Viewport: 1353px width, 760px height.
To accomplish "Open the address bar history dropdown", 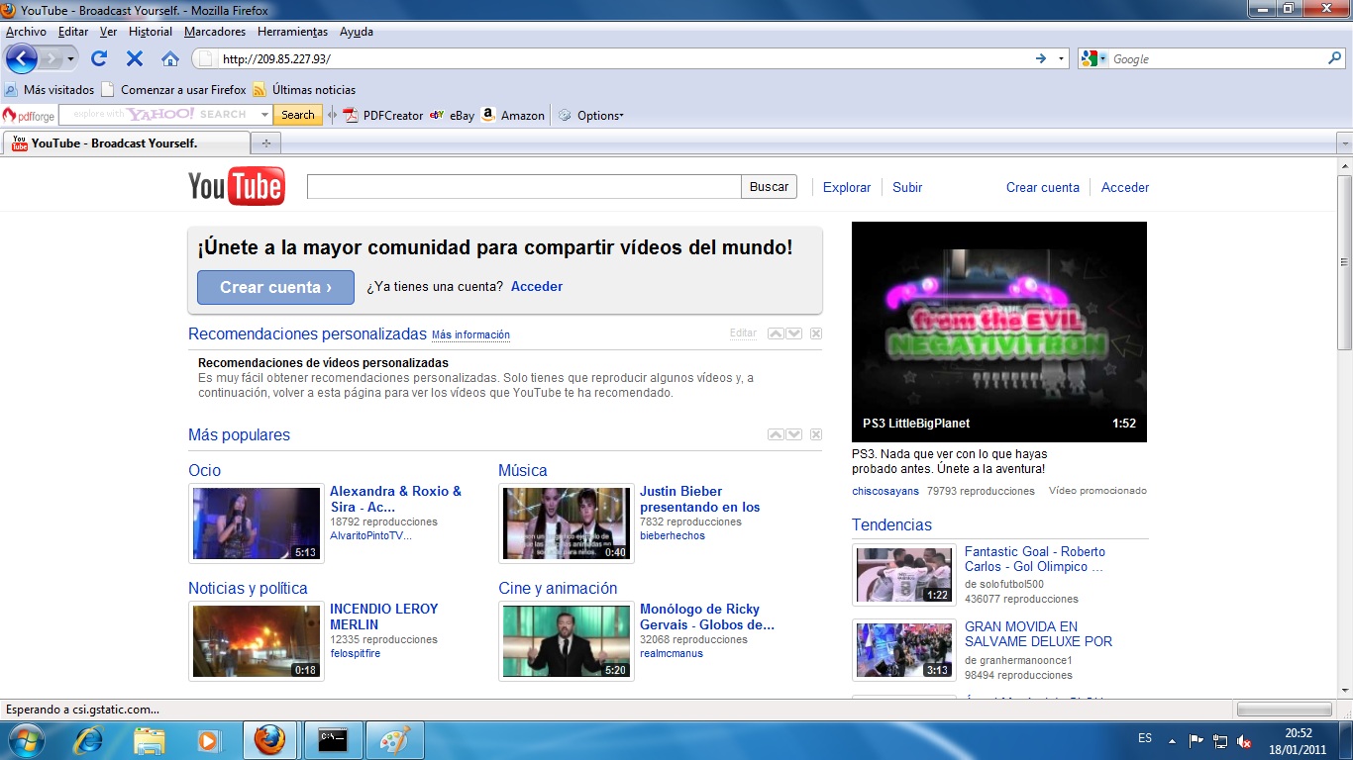I will (x=1061, y=58).
